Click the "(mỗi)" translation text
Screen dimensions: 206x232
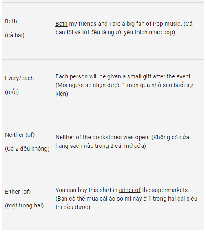coord(12,92)
